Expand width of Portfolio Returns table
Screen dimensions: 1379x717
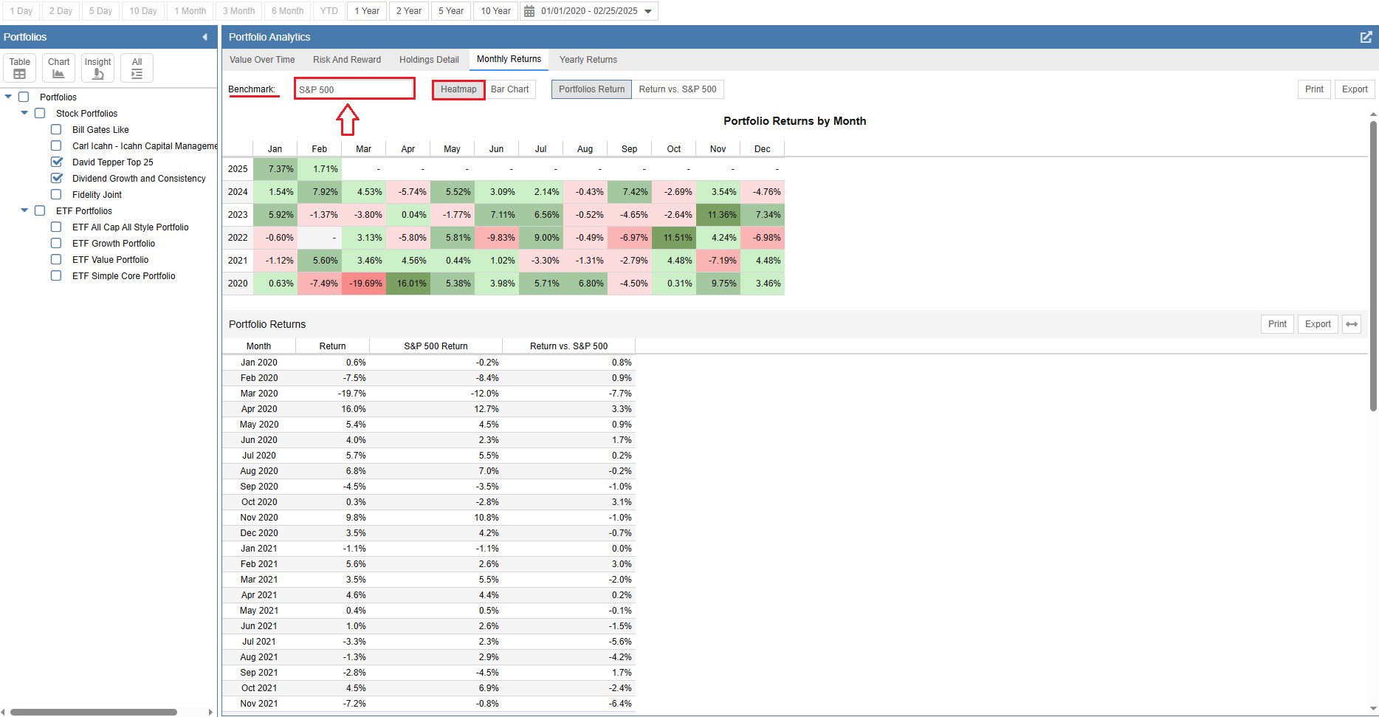pos(1352,324)
